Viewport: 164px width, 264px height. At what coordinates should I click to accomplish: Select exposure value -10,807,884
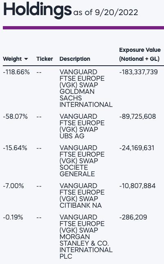[137, 186]
